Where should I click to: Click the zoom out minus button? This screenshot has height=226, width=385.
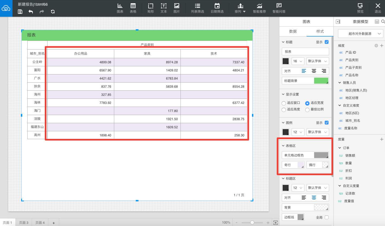(236, 222)
